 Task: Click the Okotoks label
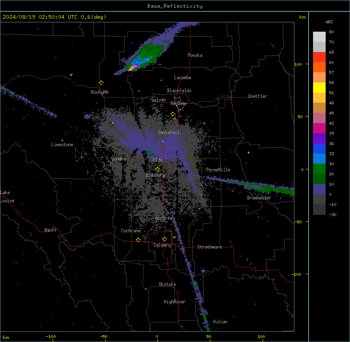167,284
